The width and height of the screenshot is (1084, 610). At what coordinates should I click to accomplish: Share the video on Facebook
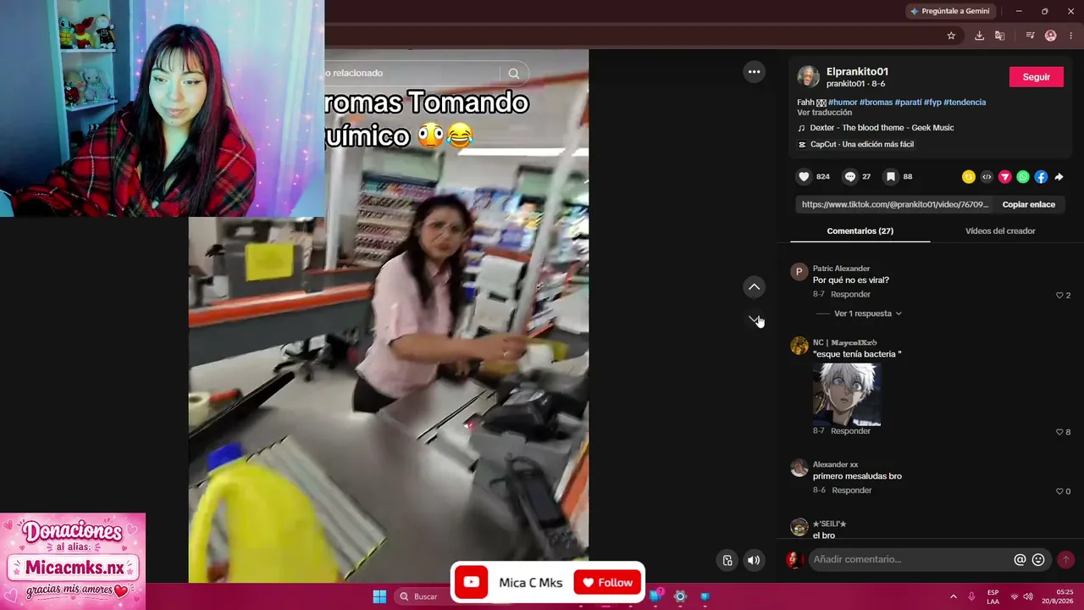point(1041,177)
